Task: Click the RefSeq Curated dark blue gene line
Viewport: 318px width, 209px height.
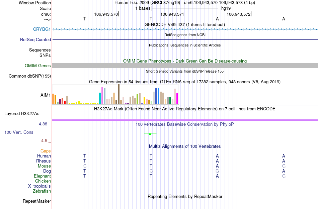Action: tap(185, 39)
